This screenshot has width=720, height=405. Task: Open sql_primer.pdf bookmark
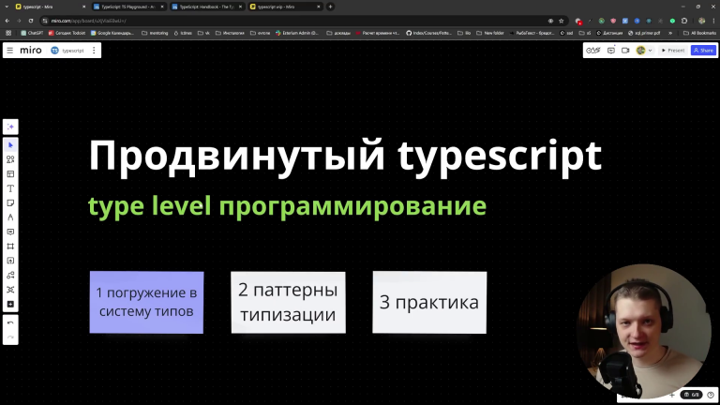[644, 33]
